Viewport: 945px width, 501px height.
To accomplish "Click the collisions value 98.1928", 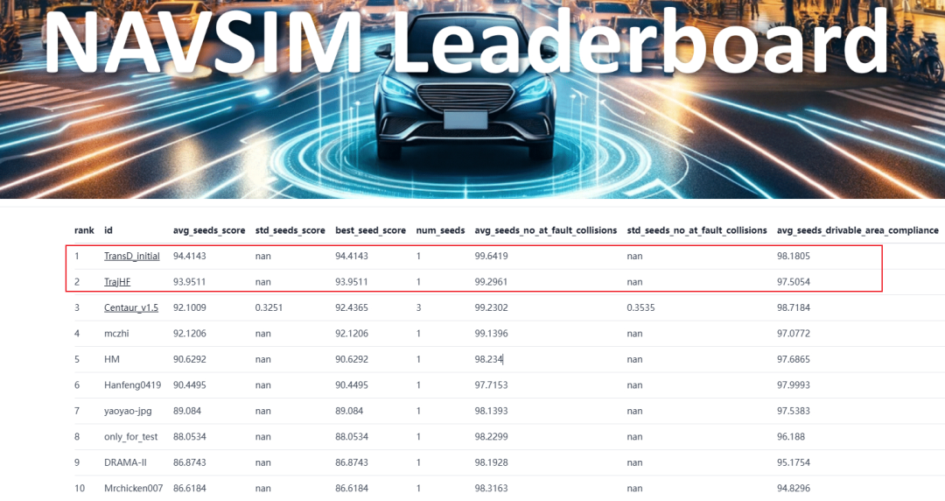I will pos(491,462).
